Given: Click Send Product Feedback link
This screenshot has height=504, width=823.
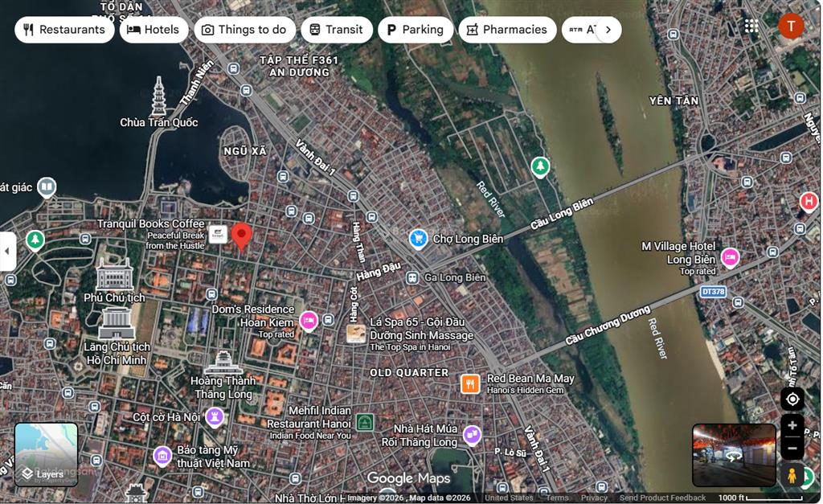Looking at the screenshot, I should (x=662, y=498).
